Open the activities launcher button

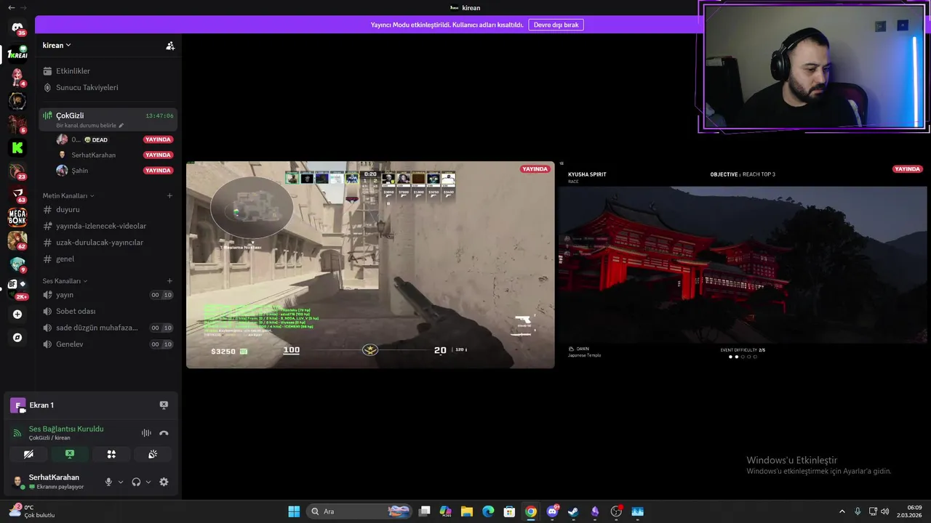(111, 454)
